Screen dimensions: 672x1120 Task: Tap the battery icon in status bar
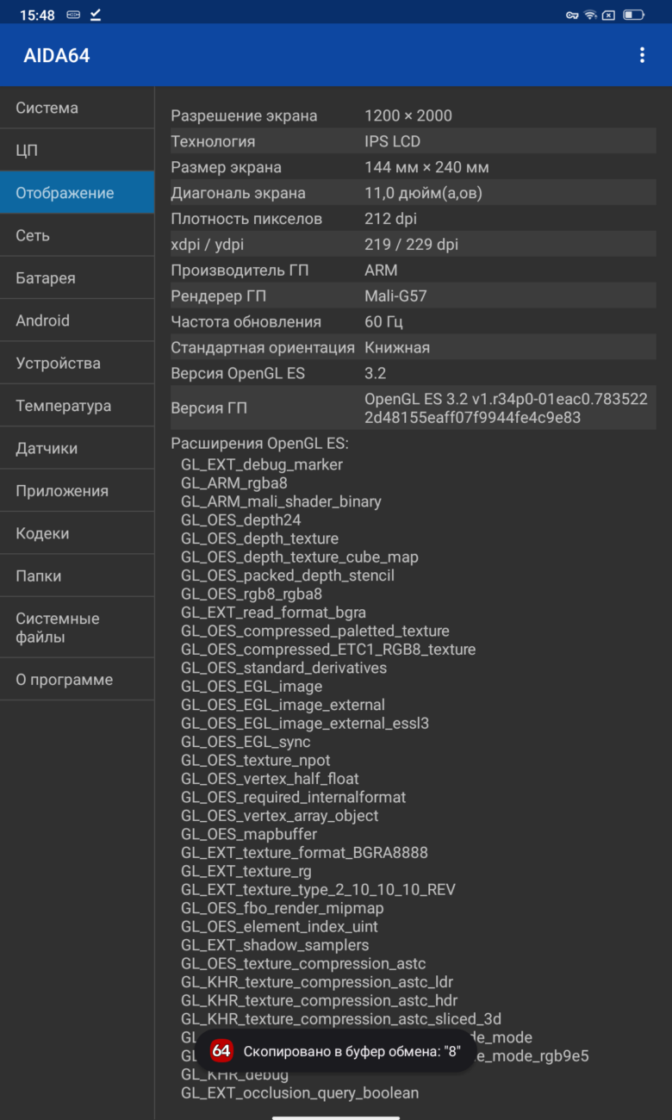pyautogui.click(x=633, y=16)
